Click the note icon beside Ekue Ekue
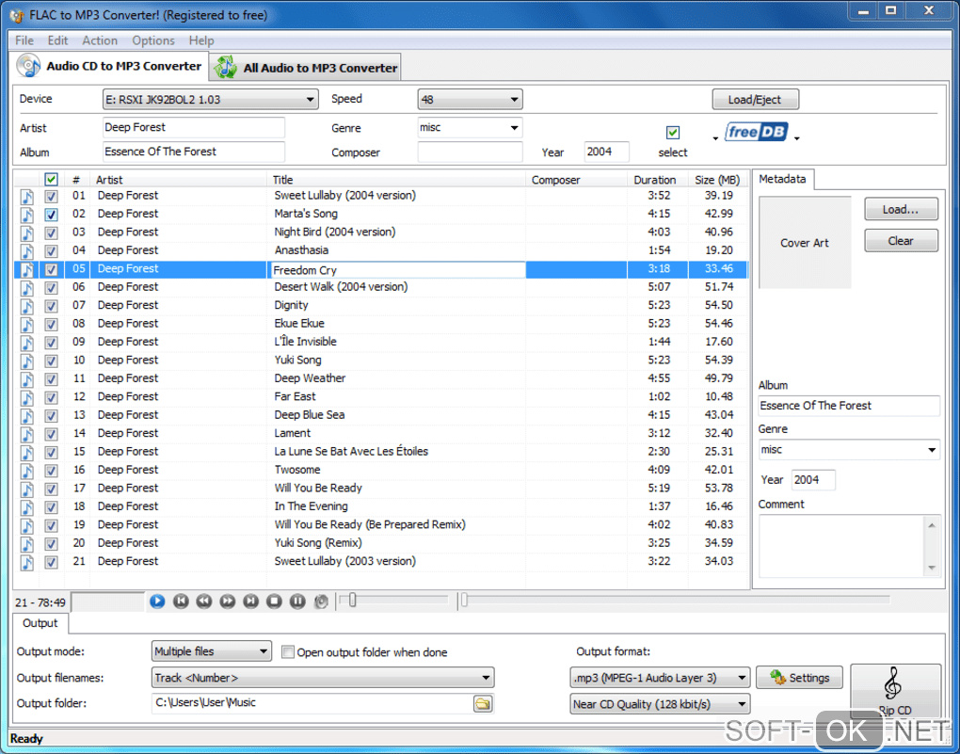The width and height of the screenshot is (960, 754). (27, 325)
